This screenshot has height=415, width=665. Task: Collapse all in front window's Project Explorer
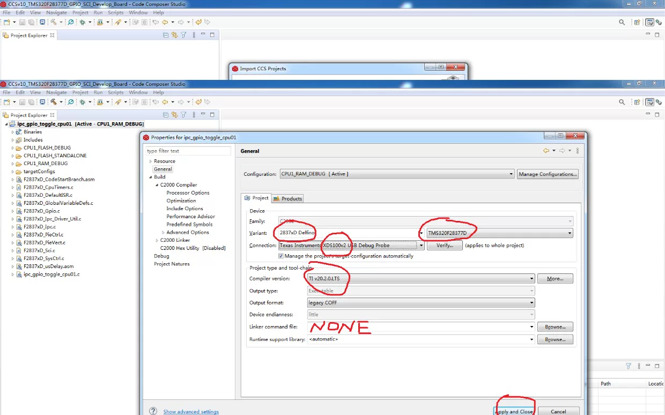[166, 115]
